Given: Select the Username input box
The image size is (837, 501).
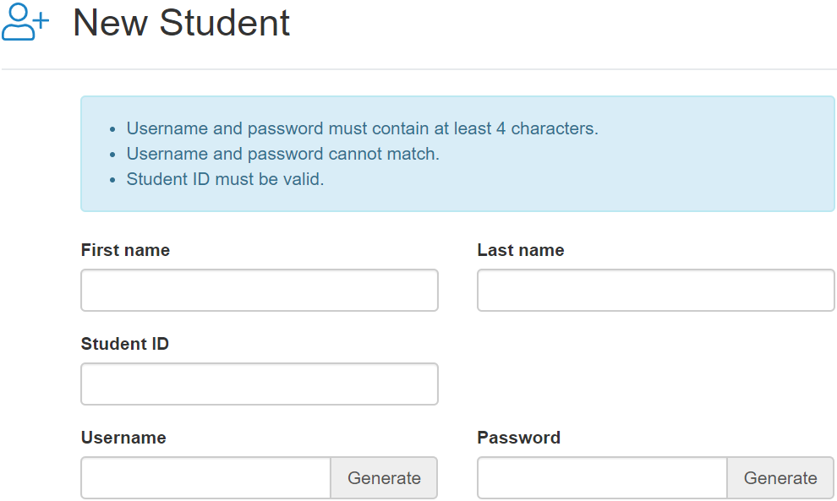Looking at the screenshot, I should click(x=206, y=477).
